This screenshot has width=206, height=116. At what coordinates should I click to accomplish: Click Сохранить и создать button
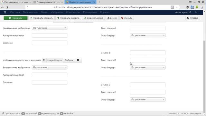click(68, 18)
